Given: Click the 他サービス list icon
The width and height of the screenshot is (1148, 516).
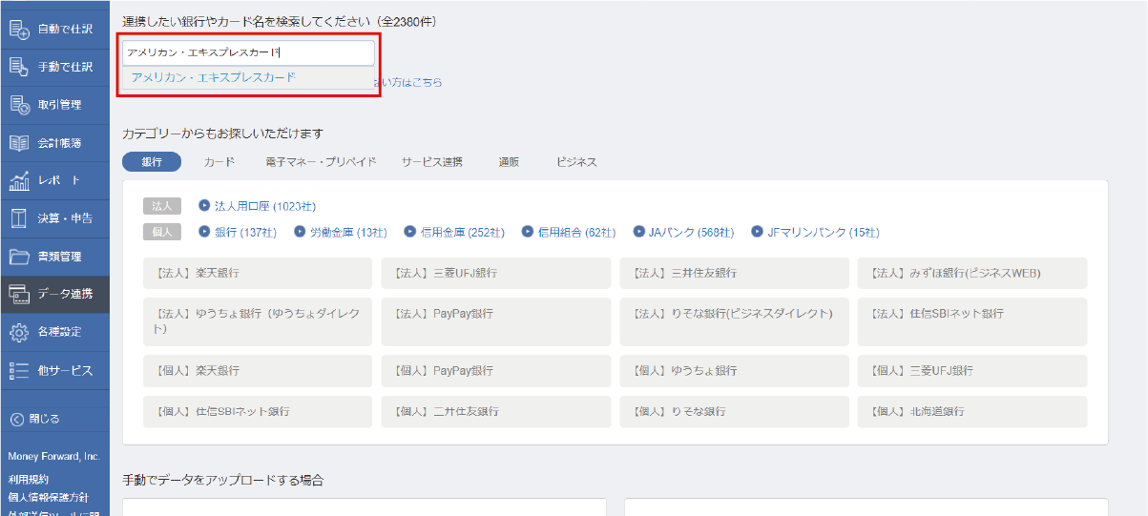Looking at the screenshot, I should point(19,370).
